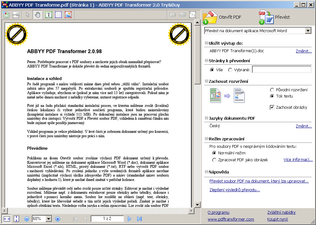
Task: Click the Koupit nyní link
Action: (x=278, y=219)
